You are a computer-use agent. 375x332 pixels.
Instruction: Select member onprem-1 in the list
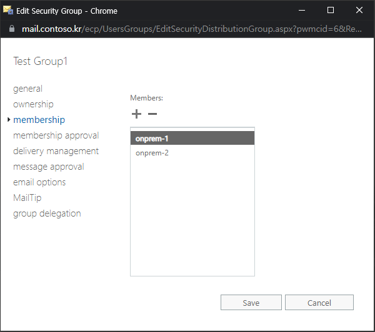[192, 139]
